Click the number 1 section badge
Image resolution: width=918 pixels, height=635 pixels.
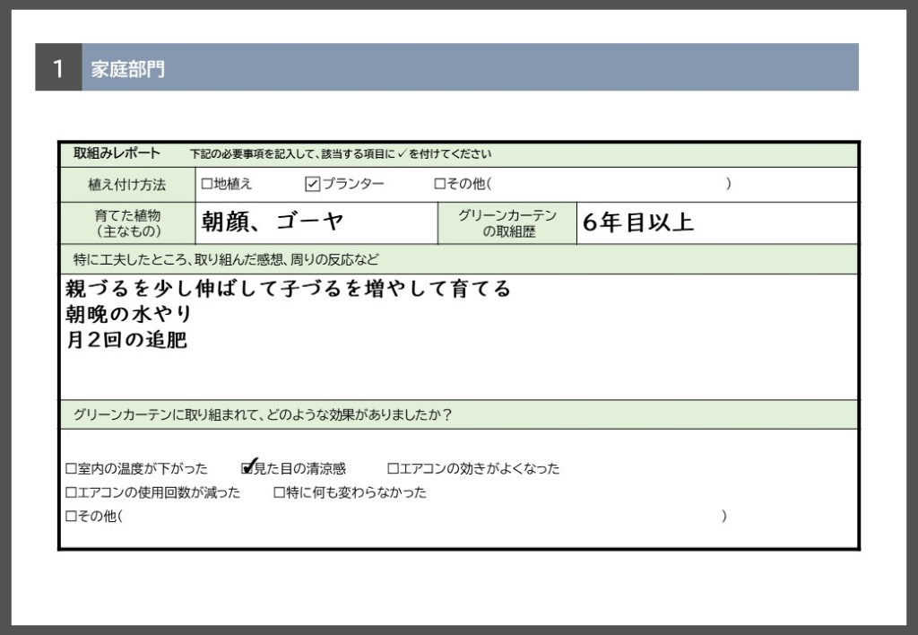click(58, 68)
